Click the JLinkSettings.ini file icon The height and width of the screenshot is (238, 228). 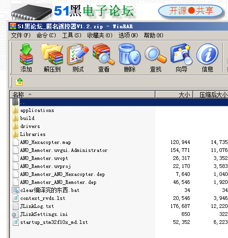coord(15,214)
